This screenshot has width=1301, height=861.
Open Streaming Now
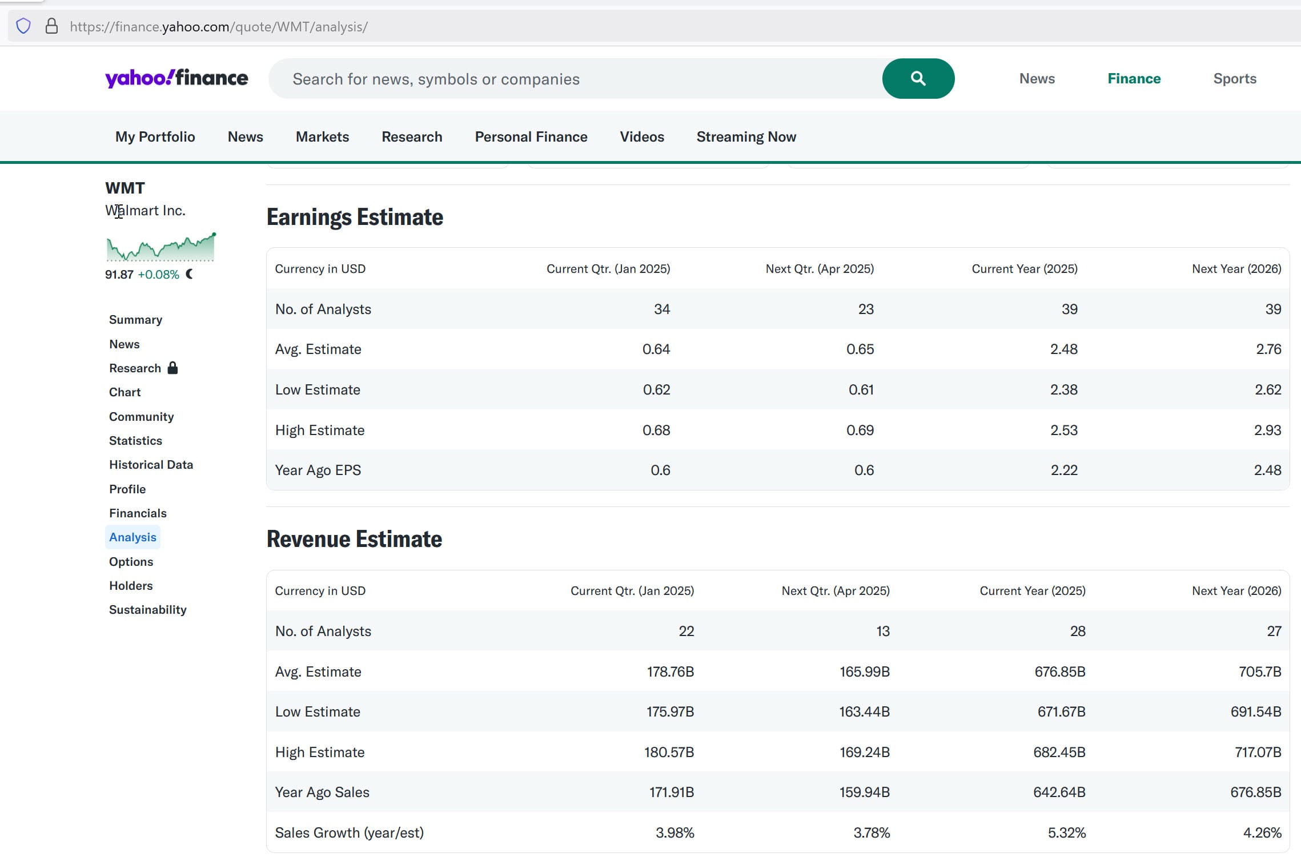point(746,136)
